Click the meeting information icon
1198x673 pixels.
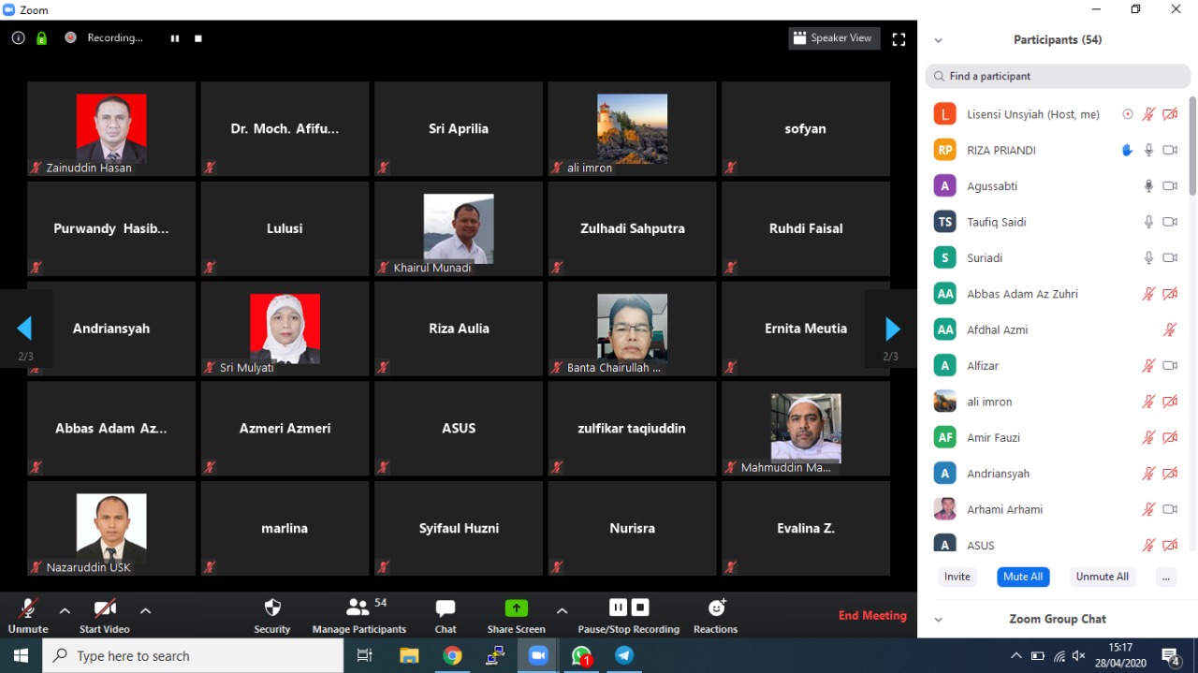(18, 38)
